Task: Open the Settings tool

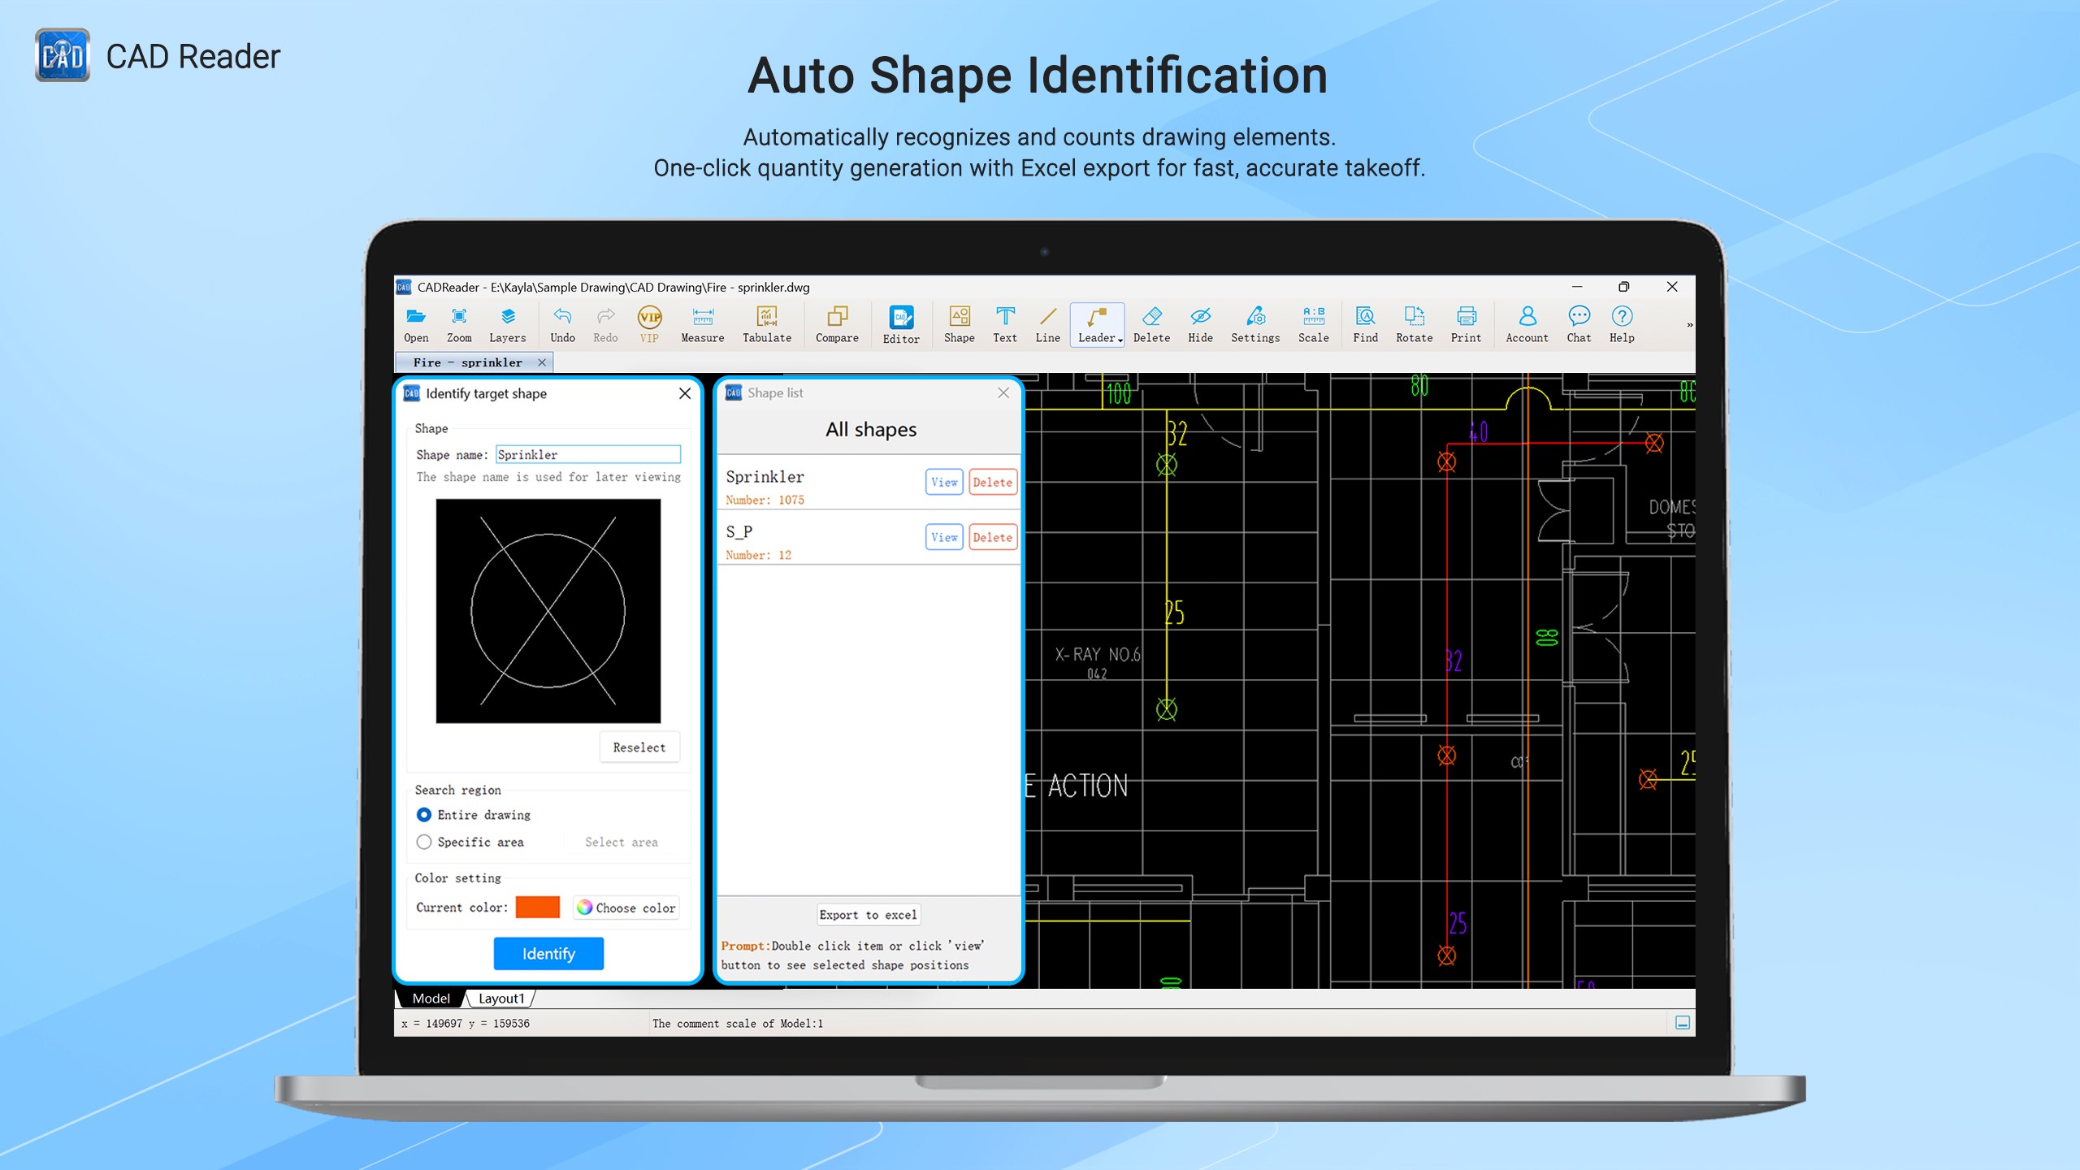Action: point(1255,325)
